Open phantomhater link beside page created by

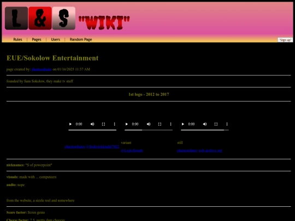(42, 69)
